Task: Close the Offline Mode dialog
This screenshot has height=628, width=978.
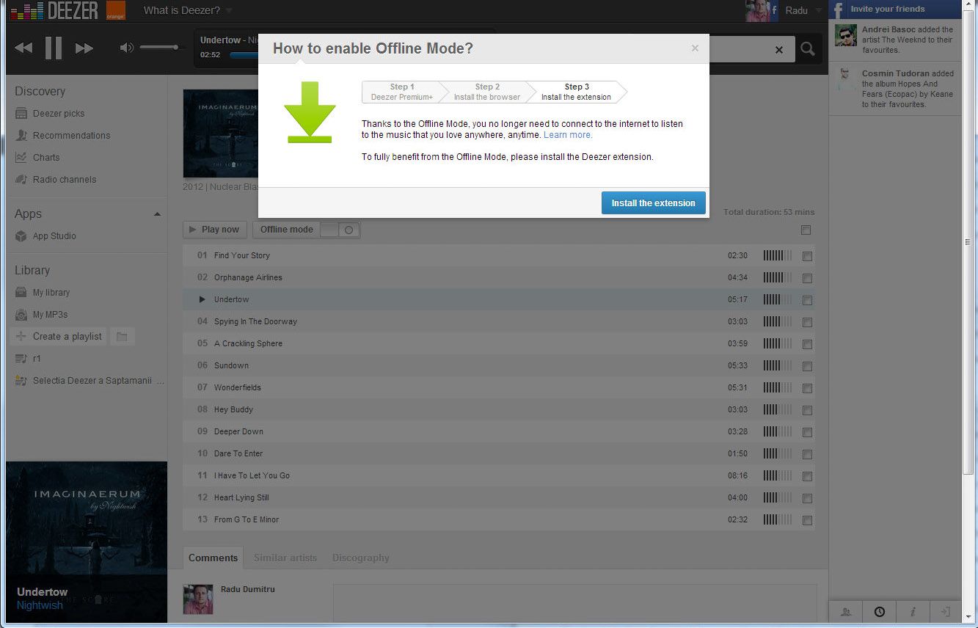Action: coord(695,48)
